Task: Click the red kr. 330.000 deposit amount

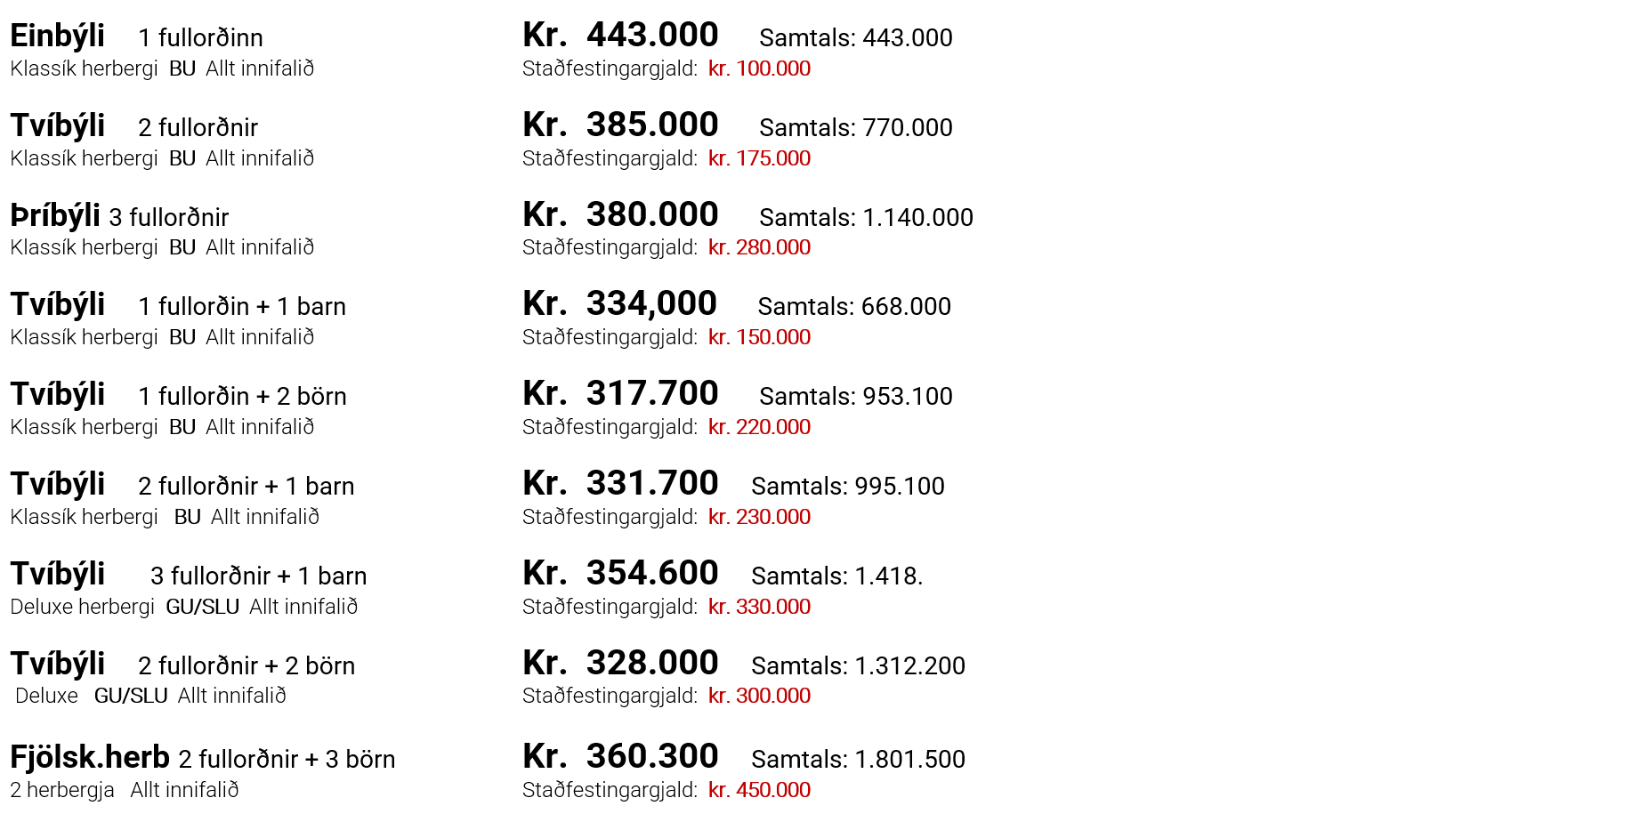Action: pos(759,607)
